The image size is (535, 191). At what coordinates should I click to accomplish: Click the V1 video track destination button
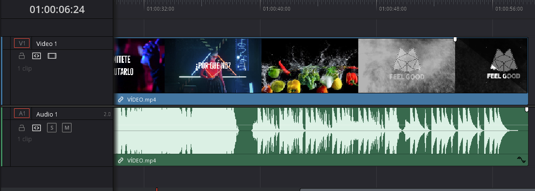click(x=22, y=43)
